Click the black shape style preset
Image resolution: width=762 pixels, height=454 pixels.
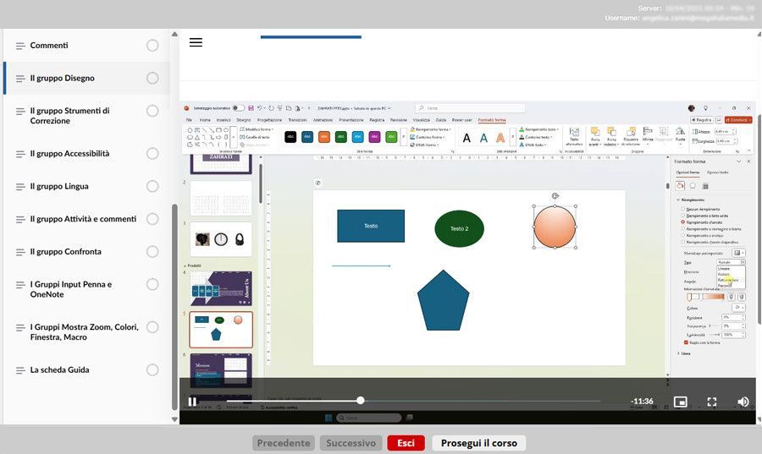[x=290, y=137]
